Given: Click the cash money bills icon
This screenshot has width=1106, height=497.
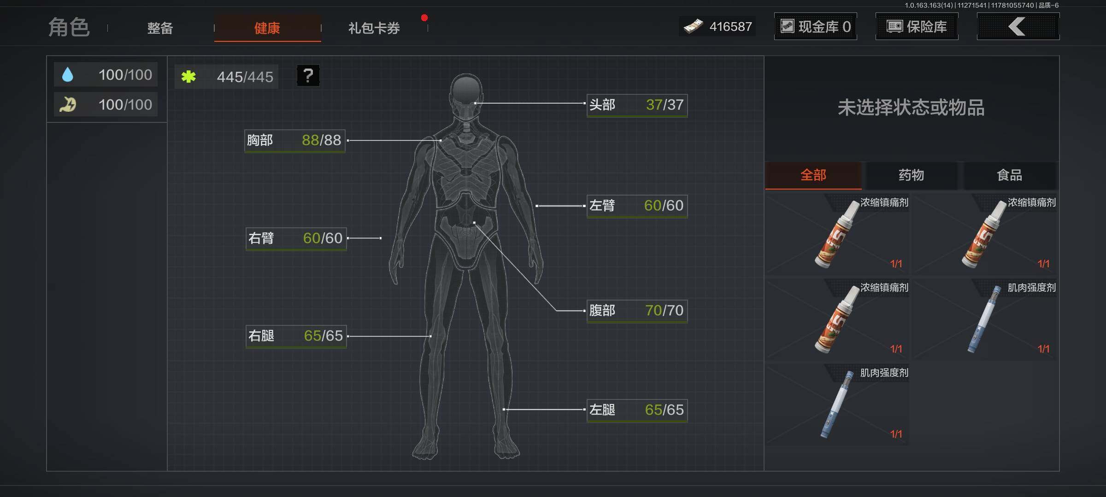Looking at the screenshot, I should [x=693, y=27].
